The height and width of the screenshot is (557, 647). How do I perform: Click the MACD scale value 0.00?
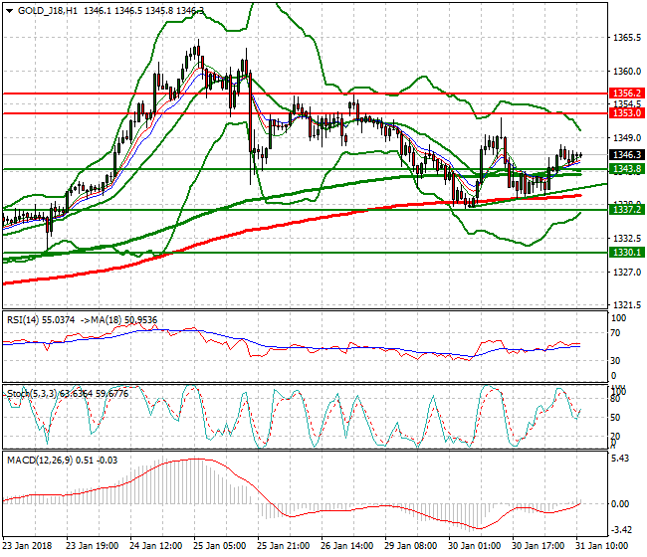pyautogui.click(x=620, y=504)
